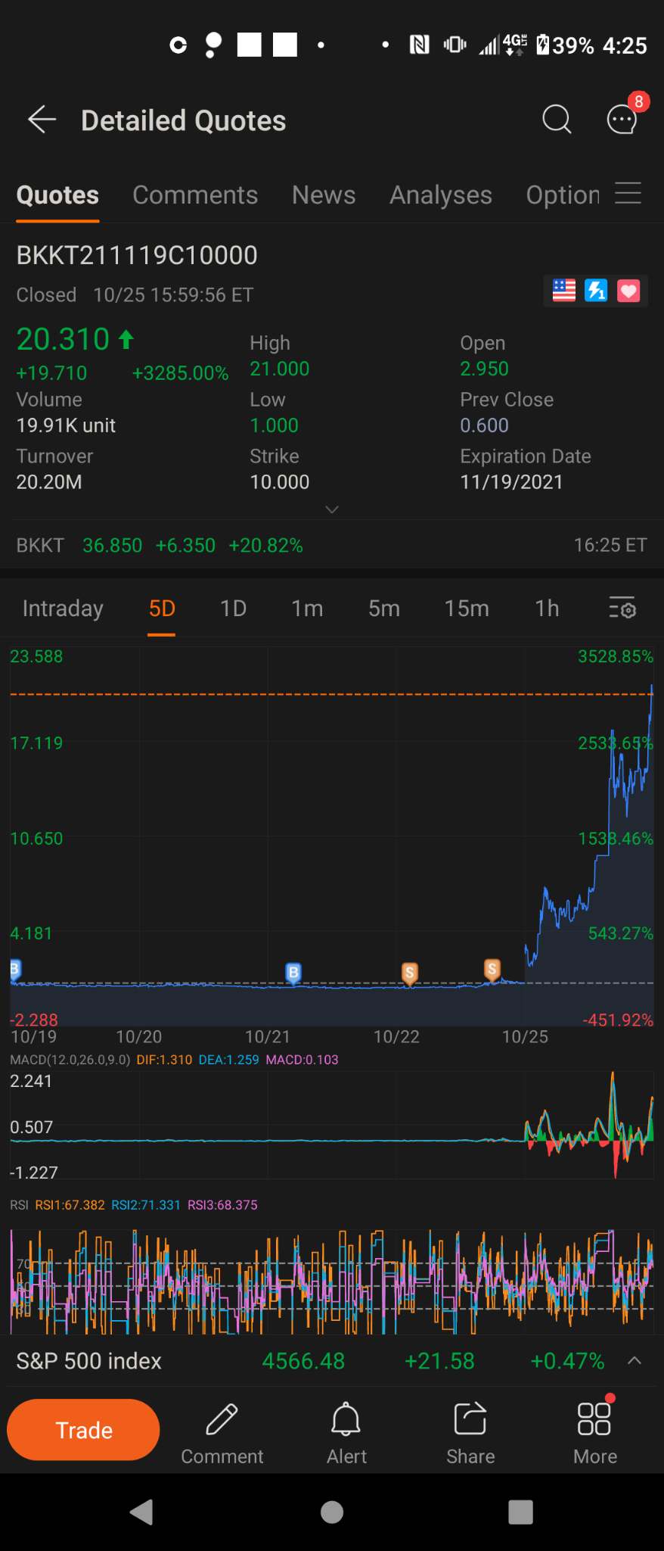Select the Intraday chart period
The width and height of the screenshot is (664, 1551).
pyautogui.click(x=63, y=609)
